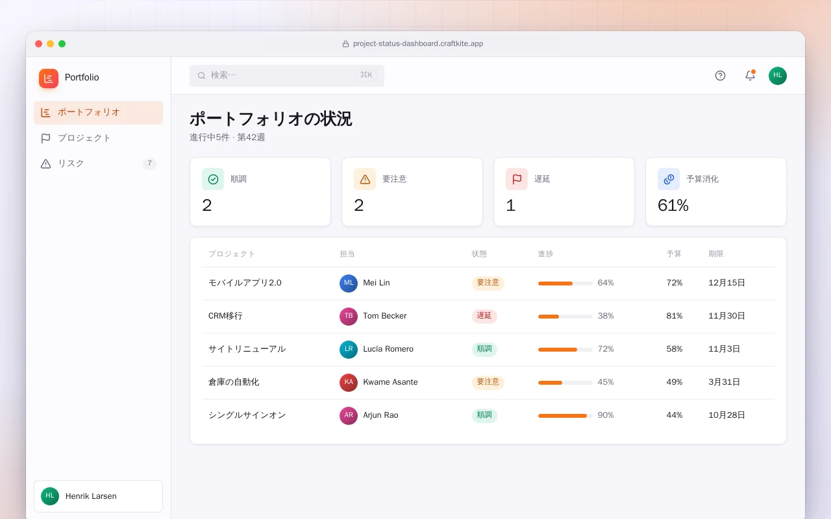
Task: Click project name サイトリニューアル
Action: pyautogui.click(x=247, y=349)
